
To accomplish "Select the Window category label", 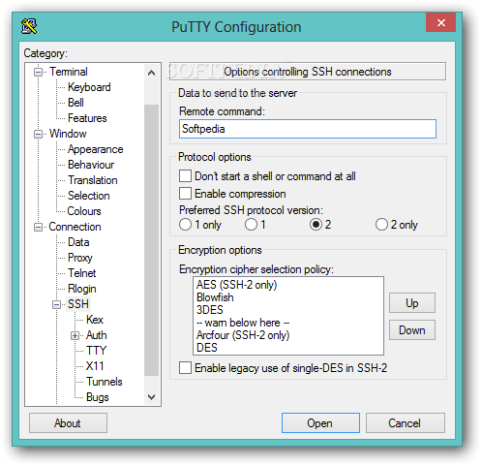I will 68,134.
